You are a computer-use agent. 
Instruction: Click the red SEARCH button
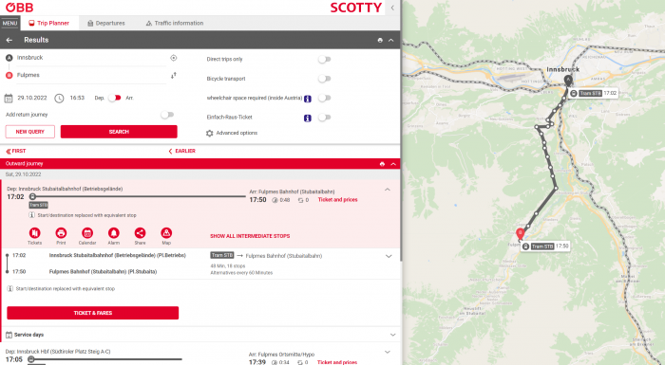click(x=119, y=132)
